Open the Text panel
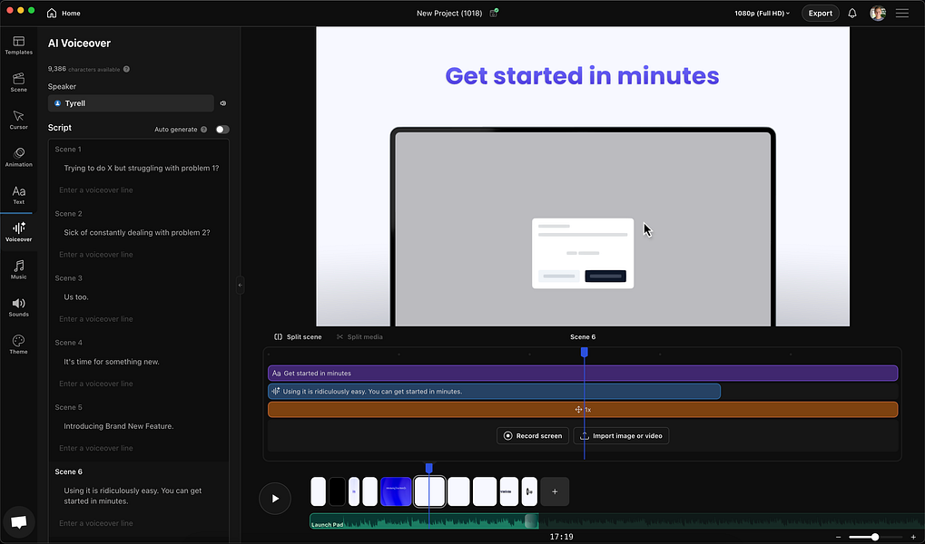 [18, 195]
